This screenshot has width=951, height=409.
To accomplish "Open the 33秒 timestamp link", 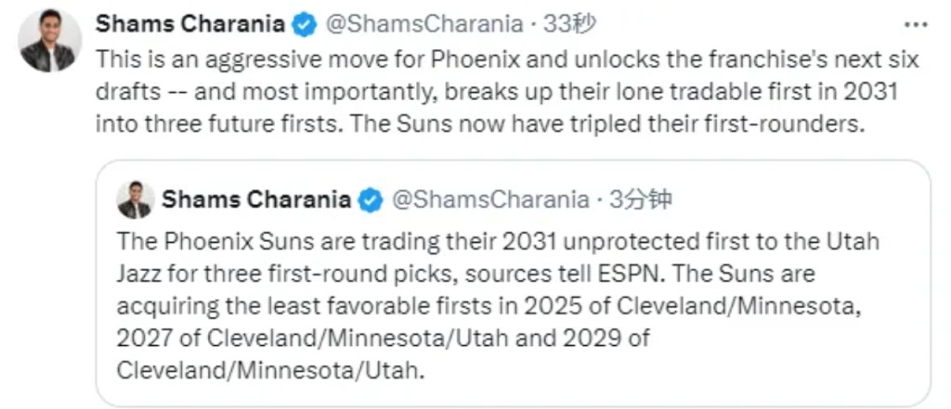I will point(570,24).
